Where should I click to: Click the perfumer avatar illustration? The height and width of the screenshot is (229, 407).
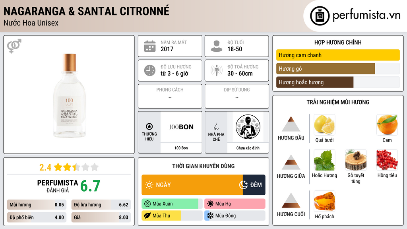click(x=248, y=127)
